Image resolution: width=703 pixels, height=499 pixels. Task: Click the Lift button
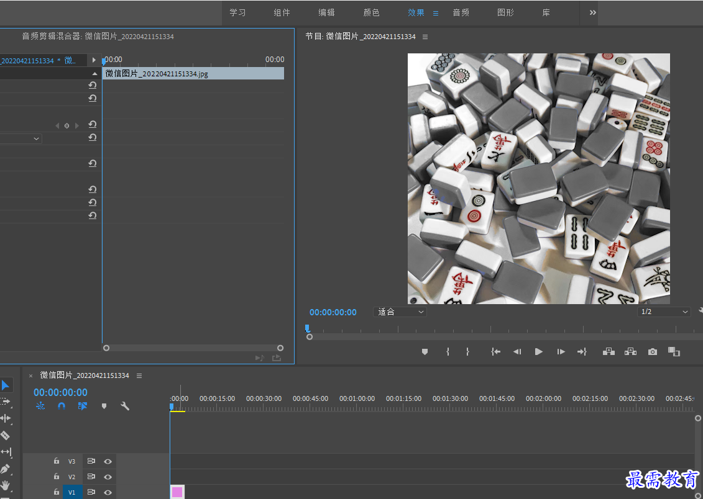(609, 352)
